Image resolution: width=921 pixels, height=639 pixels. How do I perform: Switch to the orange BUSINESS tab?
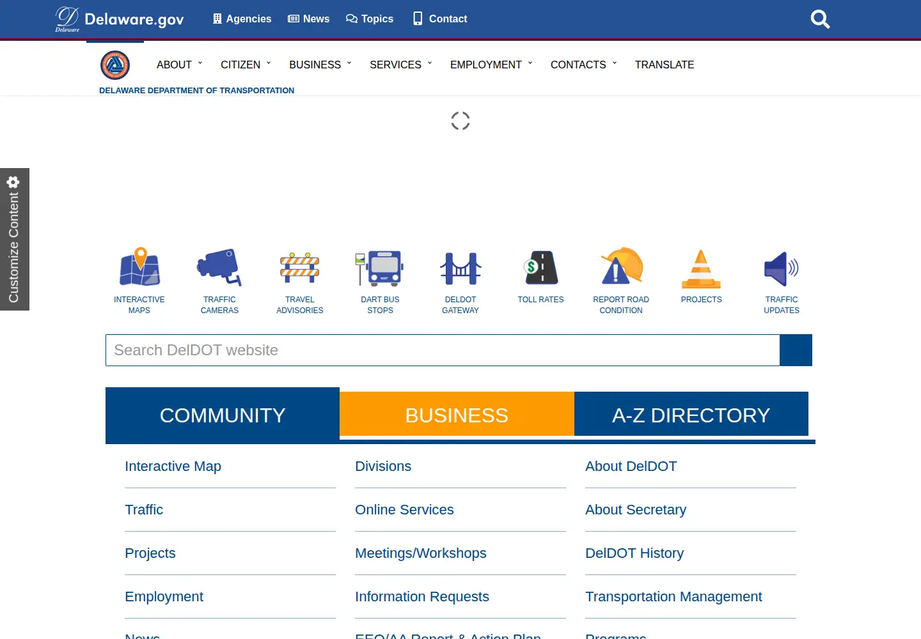click(x=457, y=414)
